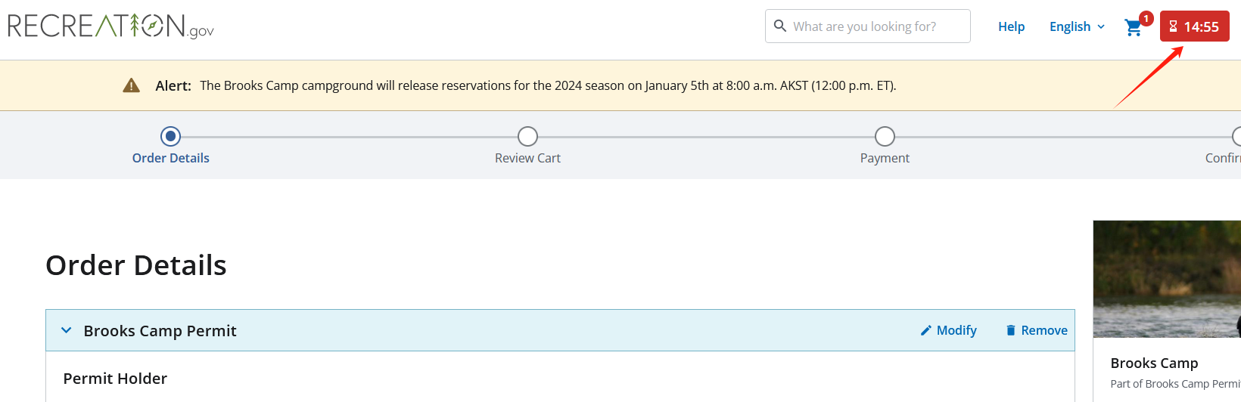Screen dimensions: 1241x402
Task: Select the Order Details step circle
Action: click(x=171, y=136)
